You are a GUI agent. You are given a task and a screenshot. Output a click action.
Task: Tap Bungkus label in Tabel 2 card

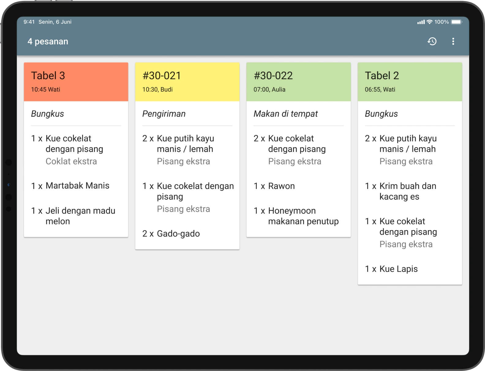click(x=381, y=114)
